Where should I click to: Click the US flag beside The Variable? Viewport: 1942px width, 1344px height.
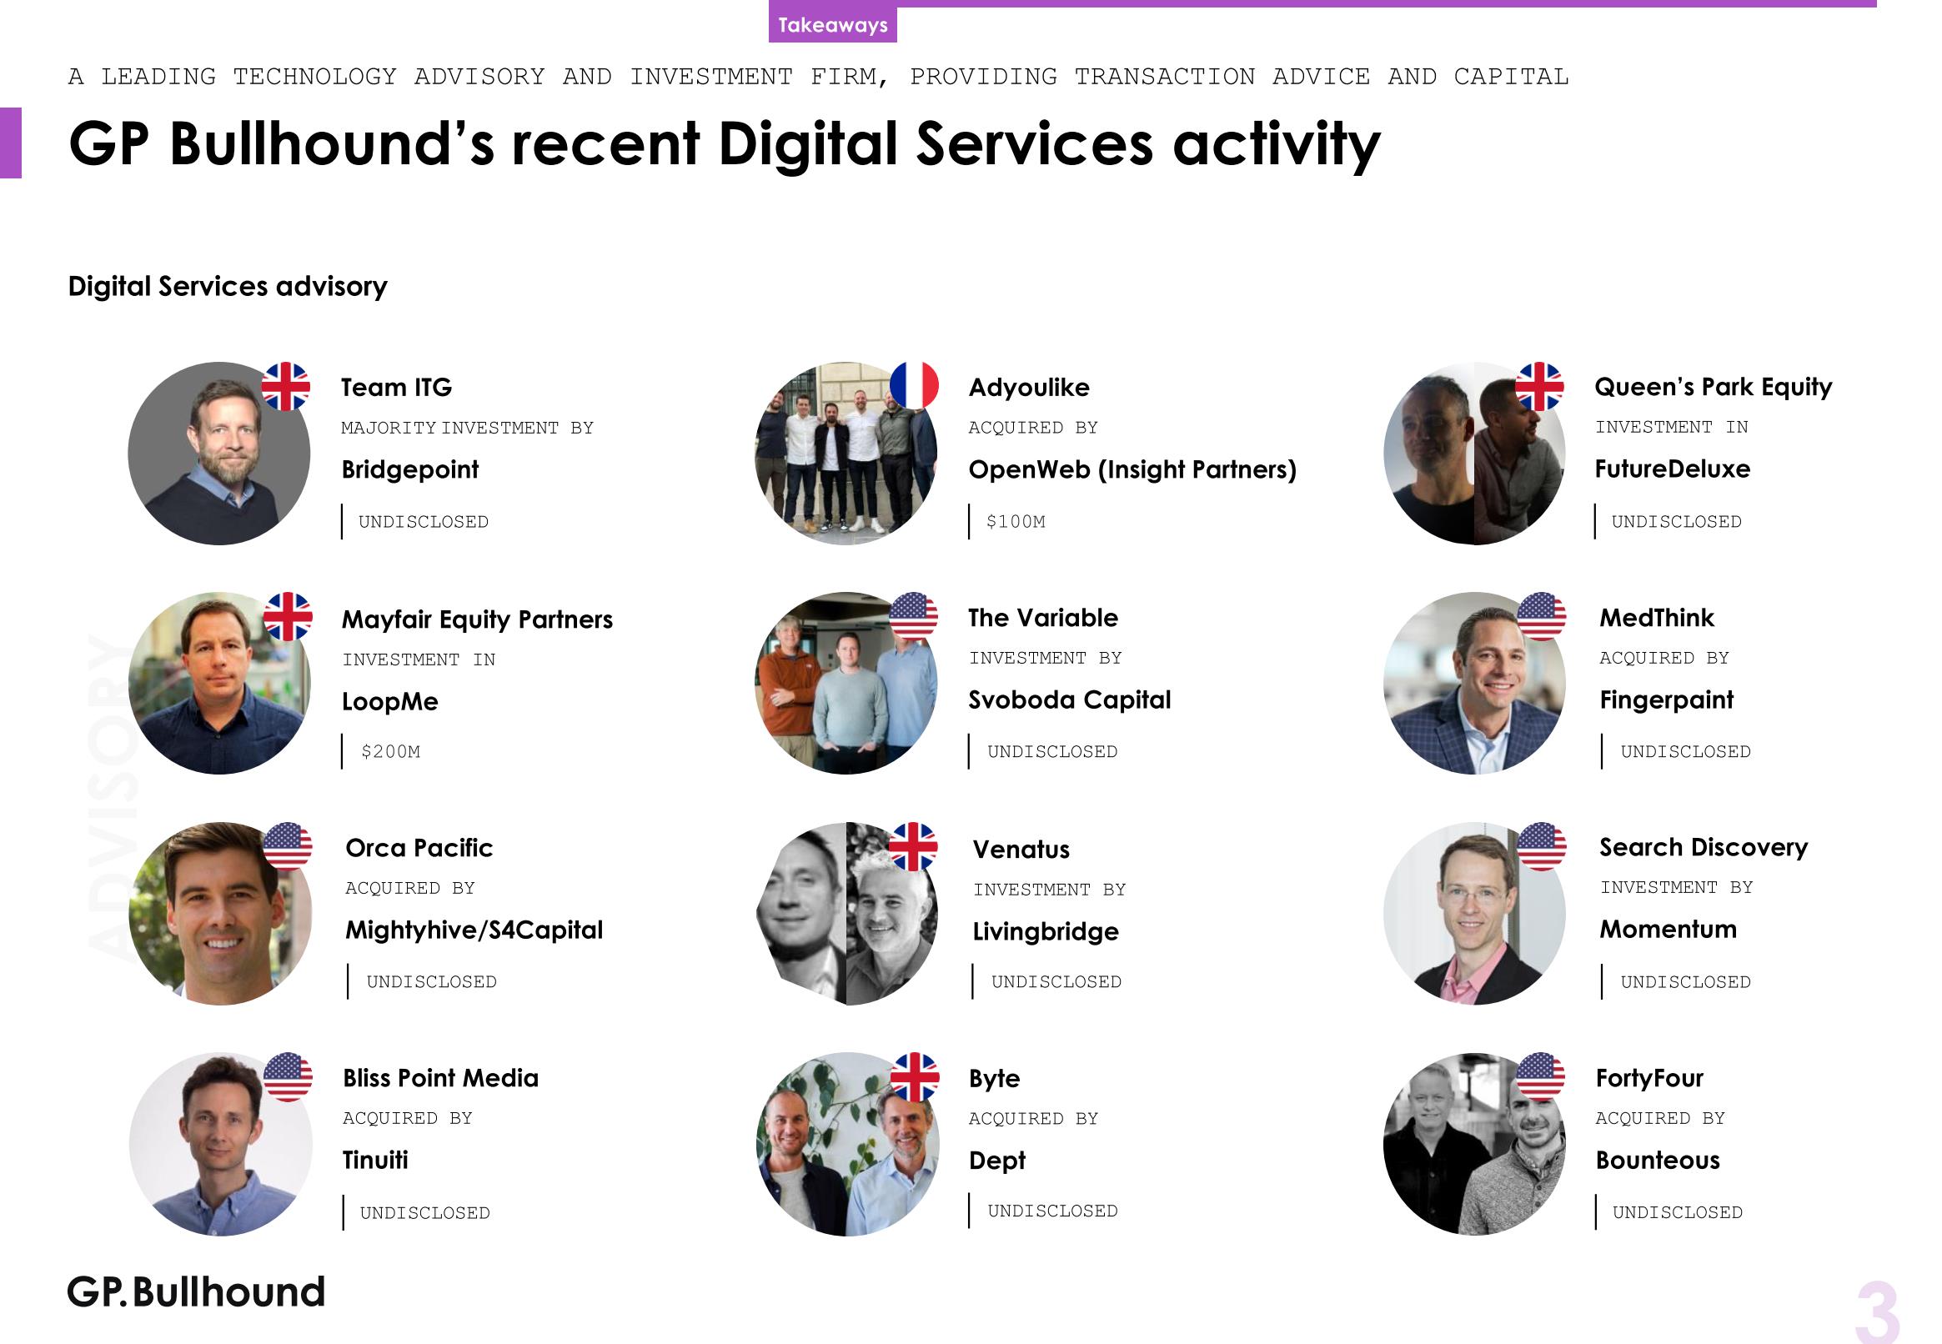[914, 616]
